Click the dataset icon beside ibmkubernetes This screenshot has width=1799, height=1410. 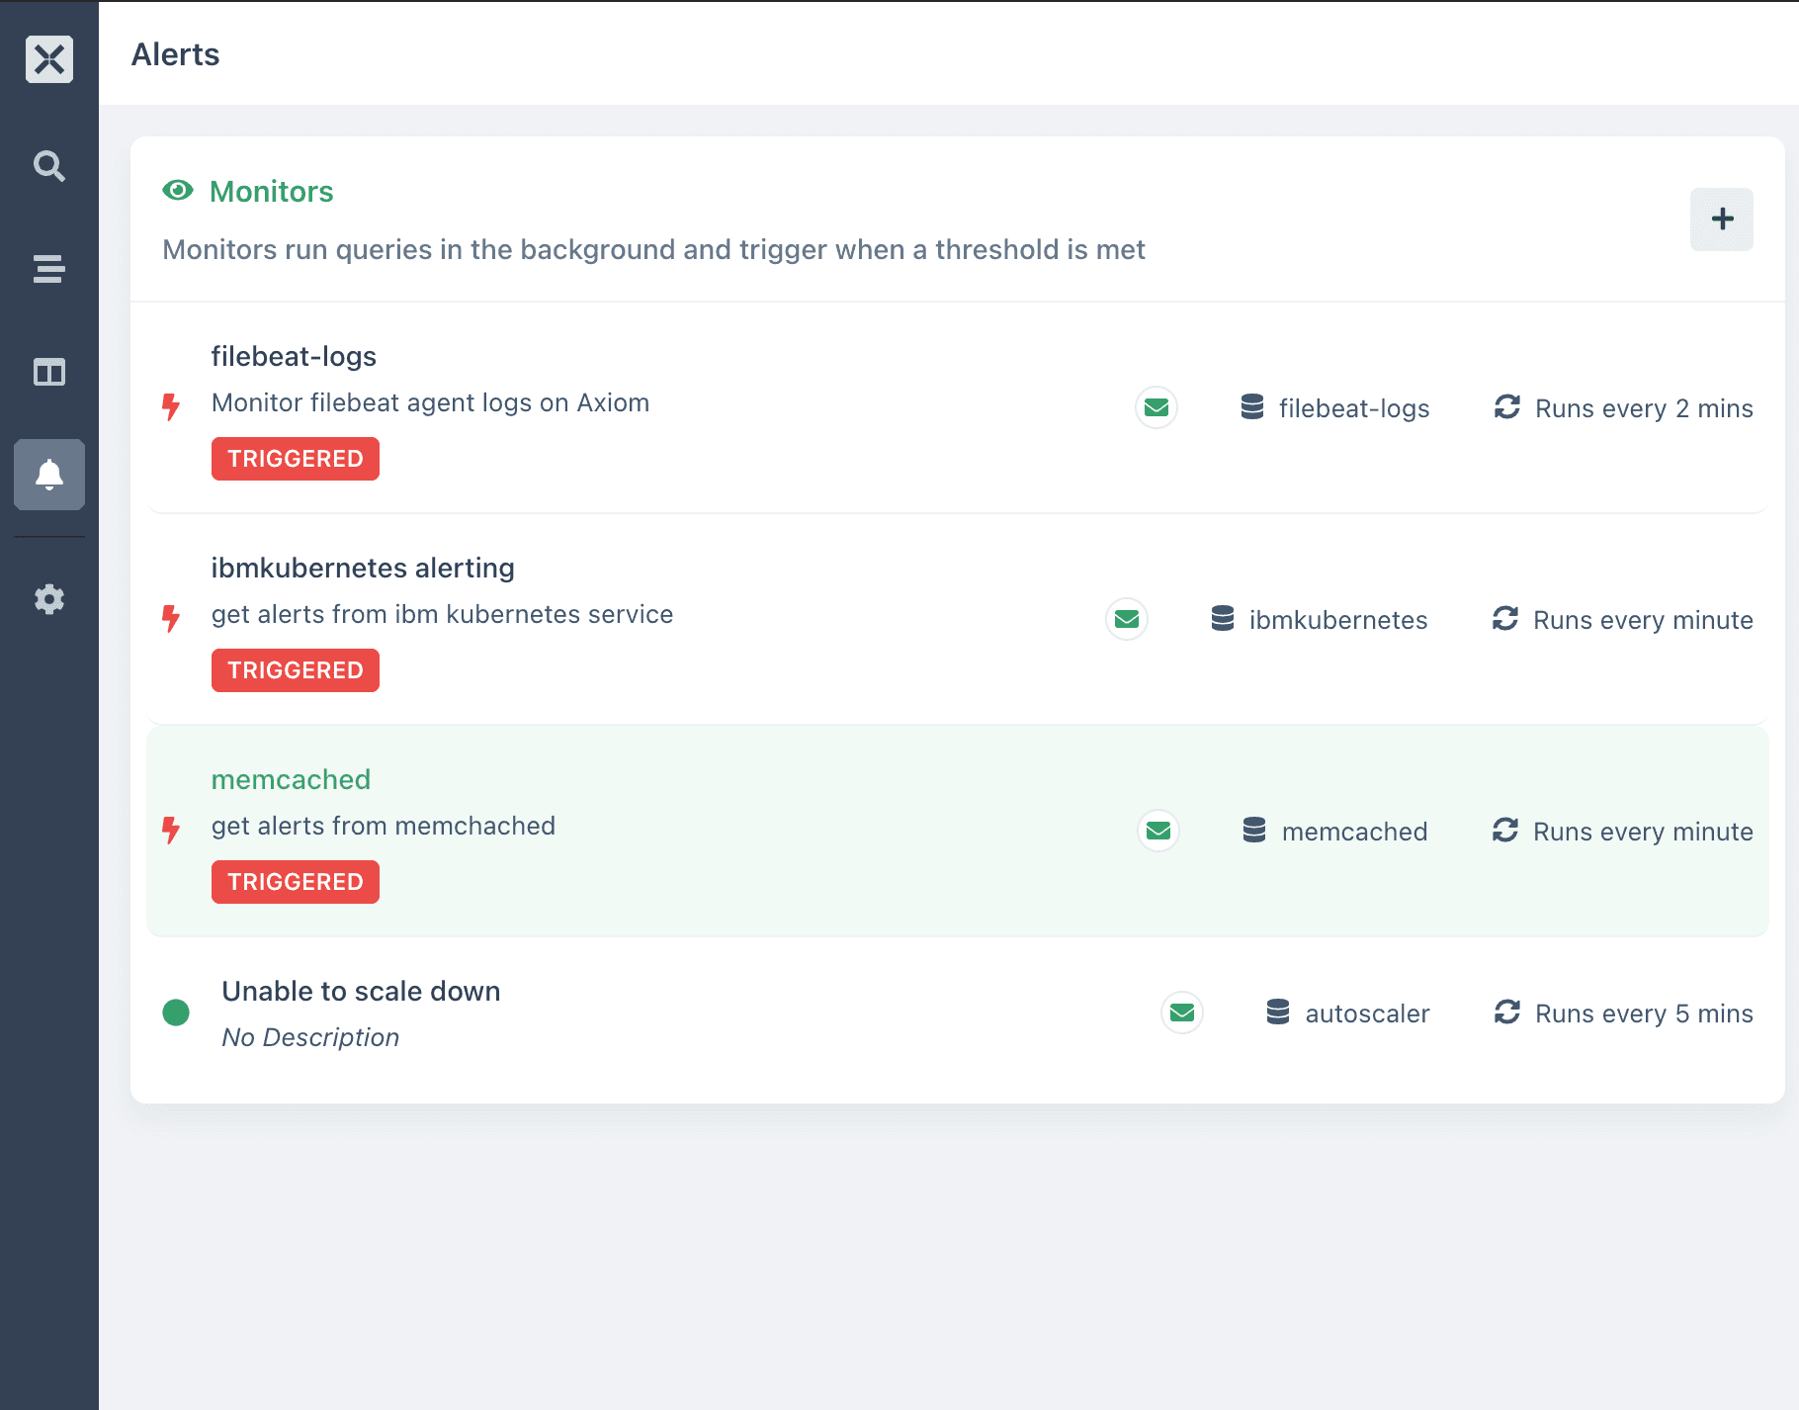coord(1223,619)
